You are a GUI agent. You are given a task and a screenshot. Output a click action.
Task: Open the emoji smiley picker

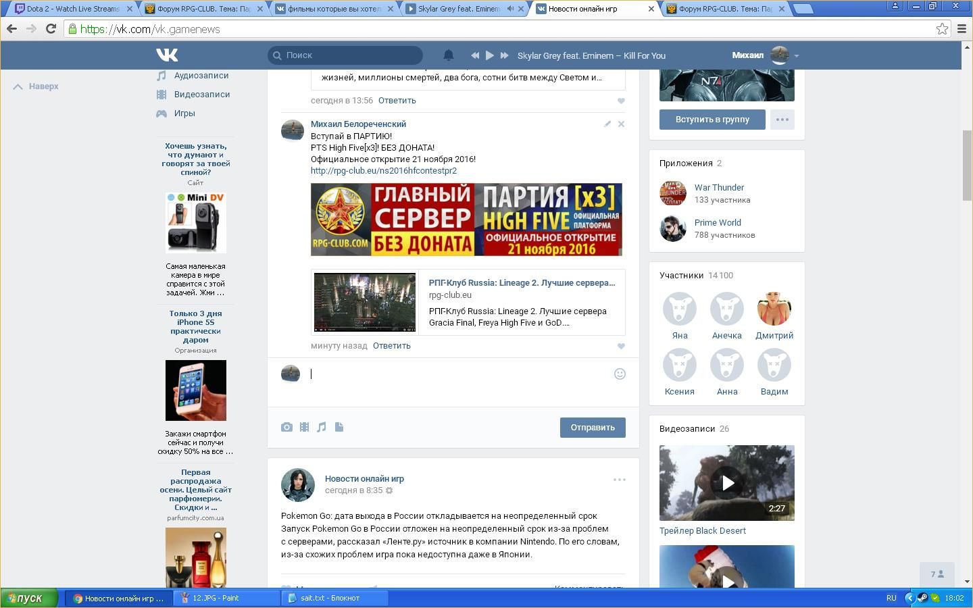click(620, 374)
